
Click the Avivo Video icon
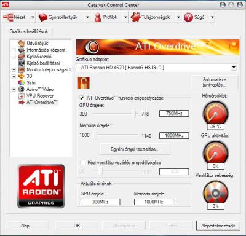click(22, 89)
